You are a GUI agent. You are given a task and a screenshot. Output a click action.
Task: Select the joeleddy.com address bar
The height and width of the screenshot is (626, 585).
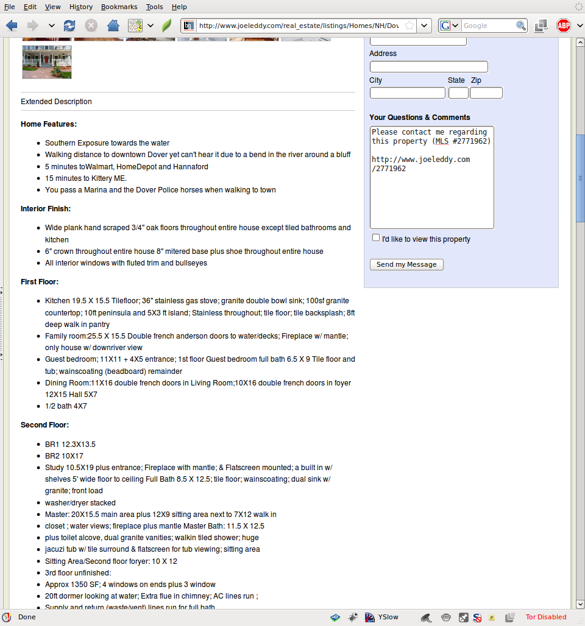click(x=299, y=26)
